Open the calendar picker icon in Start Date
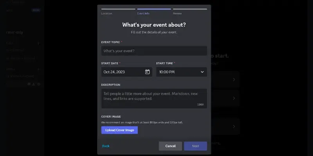 147,72
